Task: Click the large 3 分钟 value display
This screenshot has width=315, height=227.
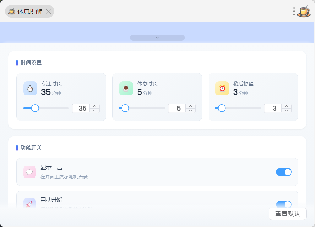Action: (241, 92)
